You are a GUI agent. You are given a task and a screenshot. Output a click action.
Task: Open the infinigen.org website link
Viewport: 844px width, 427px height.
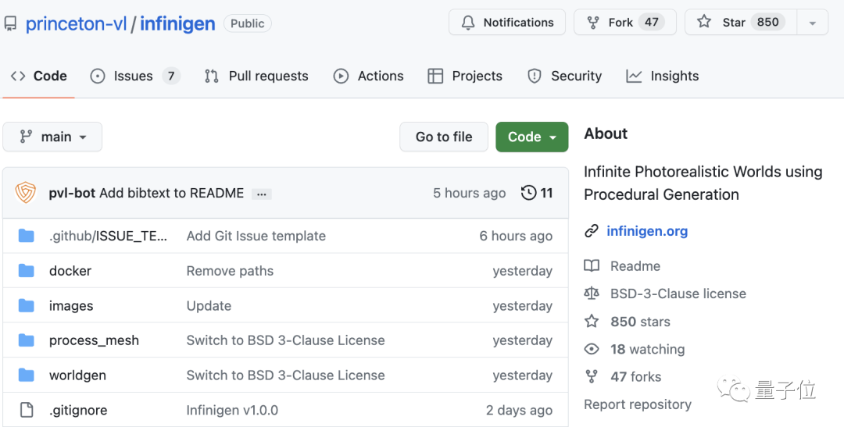pyautogui.click(x=647, y=231)
